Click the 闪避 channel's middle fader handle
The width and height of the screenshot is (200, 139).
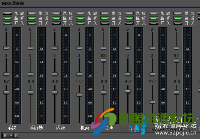(x=55, y=74)
